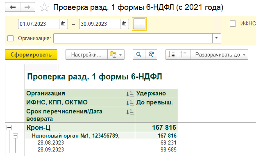Collapse all groups icon
This screenshot has height=156, width=256.
[184, 54]
